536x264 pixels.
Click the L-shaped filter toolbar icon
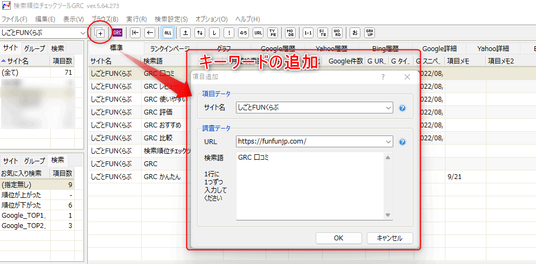coord(214,33)
